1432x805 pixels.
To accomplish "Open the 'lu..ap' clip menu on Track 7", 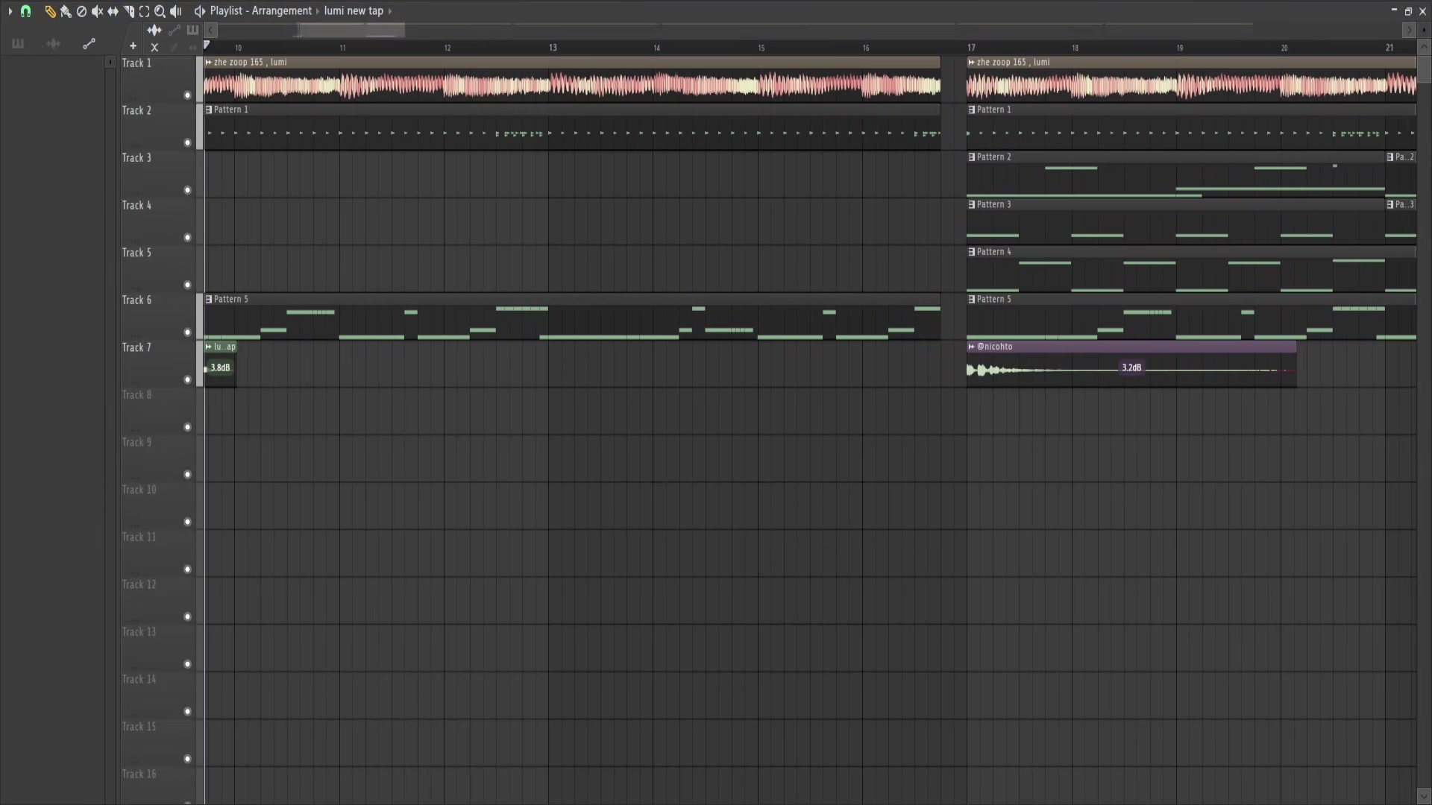I will [x=209, y=347].
